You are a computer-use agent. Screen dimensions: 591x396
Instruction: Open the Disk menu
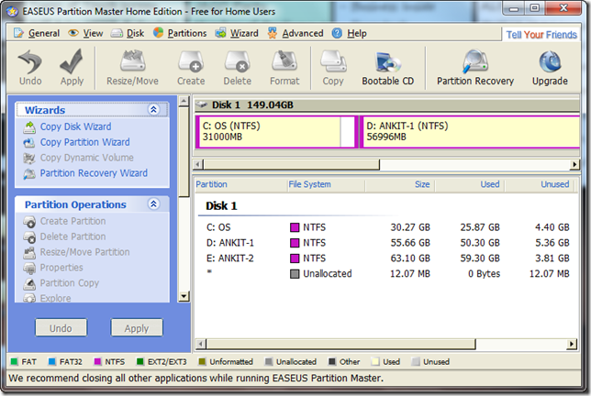[x=128, y=34]
